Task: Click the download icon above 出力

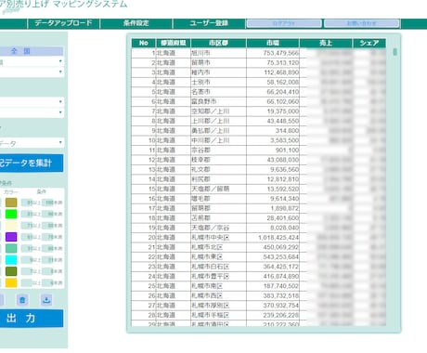Action: (x=46, y=300)
